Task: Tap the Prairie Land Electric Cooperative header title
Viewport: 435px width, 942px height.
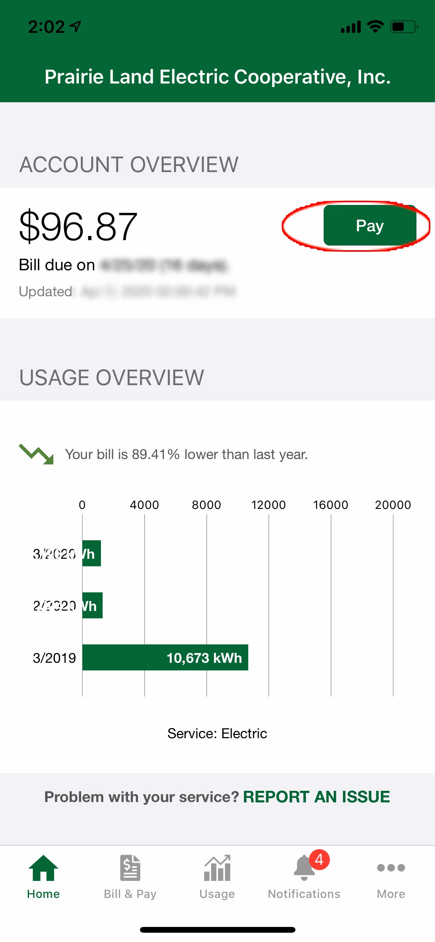Action: pyautogui.click(x=217, y=77)
